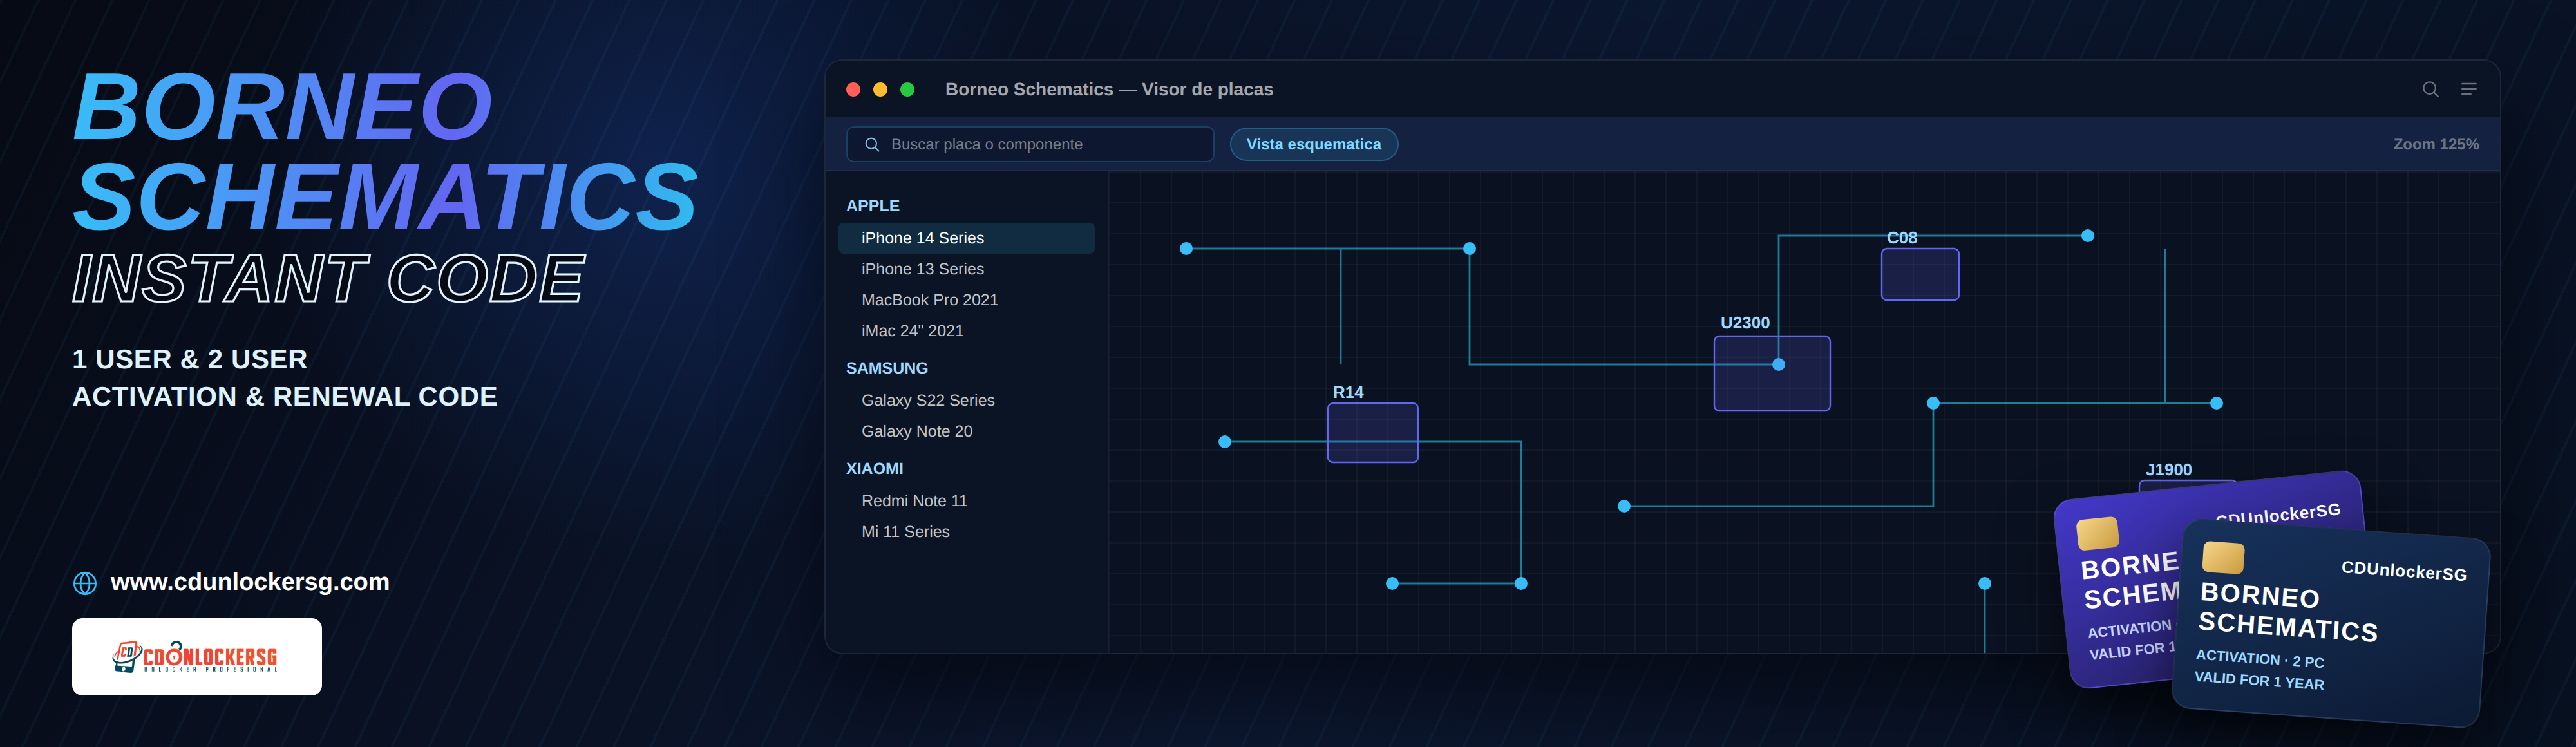
Task: Click the CDUnlockerSG logo badge
Action: click(x=197, y=656)
